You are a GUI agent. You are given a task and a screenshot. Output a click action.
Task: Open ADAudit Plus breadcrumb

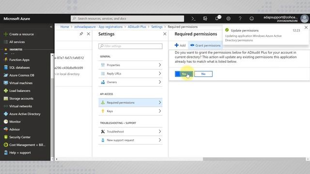pos(137,27)
